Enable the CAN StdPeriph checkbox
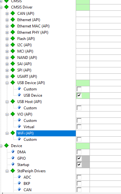 click(79, 190)
